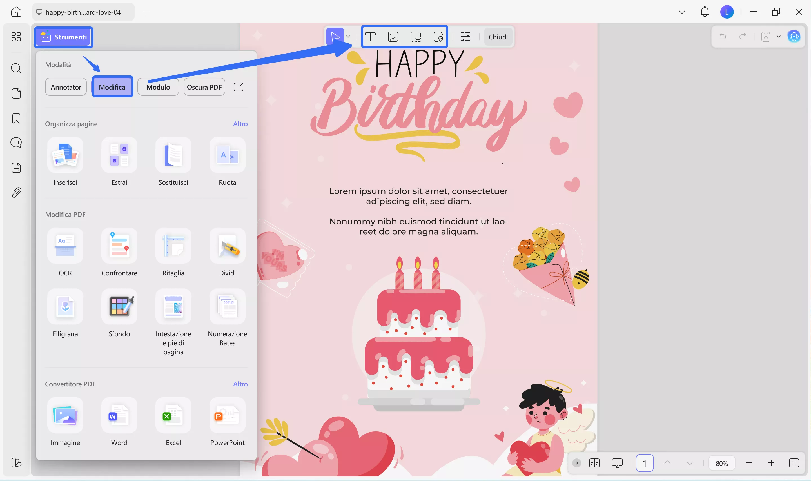Switch to Modulo mode

[x=158, y=87]
